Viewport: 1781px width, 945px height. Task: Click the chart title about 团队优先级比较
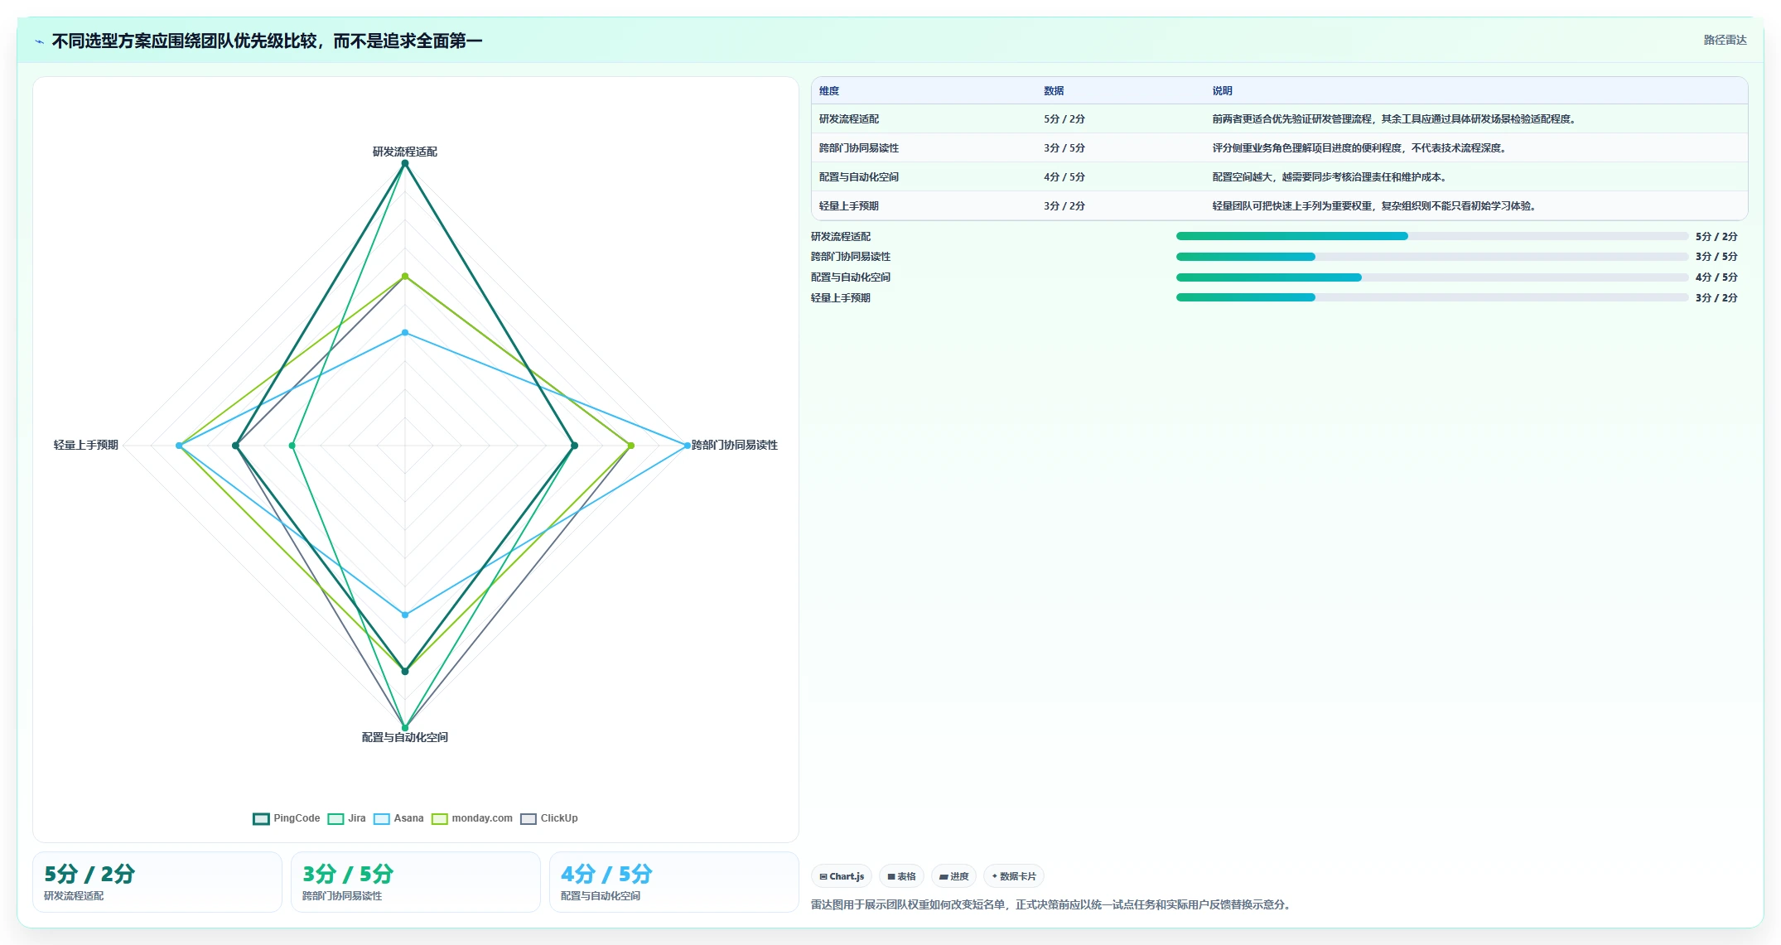[267, 41]
